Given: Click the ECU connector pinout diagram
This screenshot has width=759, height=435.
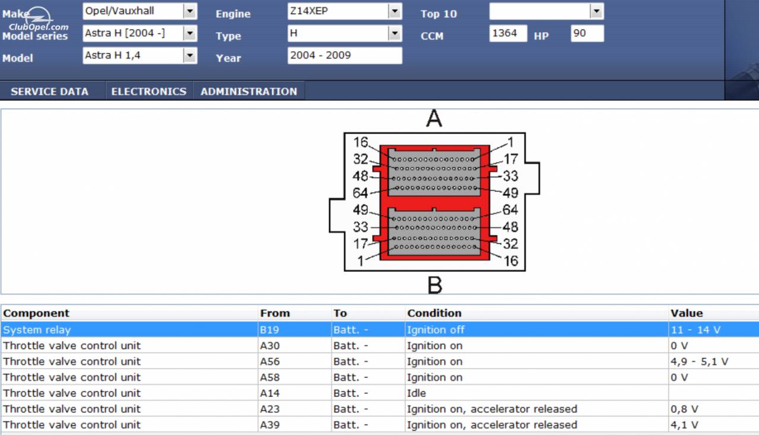Looking at the screenshot, I should click(435, 202).
